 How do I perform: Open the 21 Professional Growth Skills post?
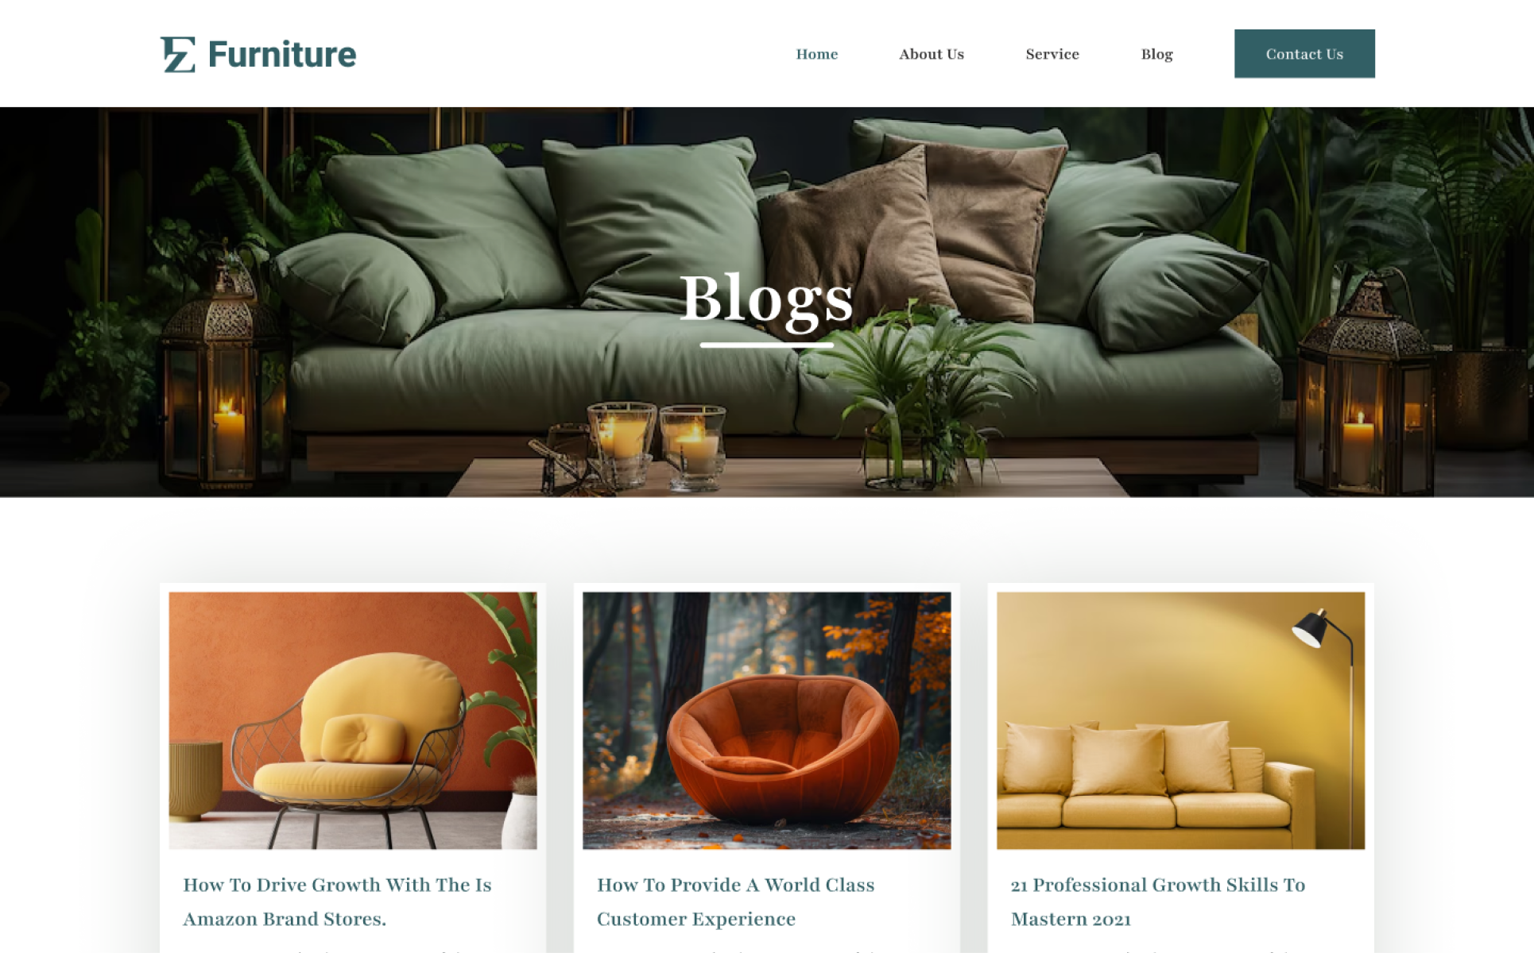coord(1158,901)
